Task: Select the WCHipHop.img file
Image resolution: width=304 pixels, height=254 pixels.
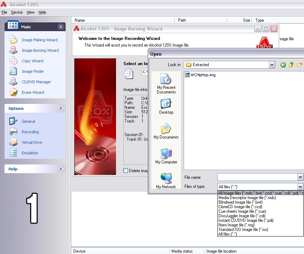Action: point(200,75)
